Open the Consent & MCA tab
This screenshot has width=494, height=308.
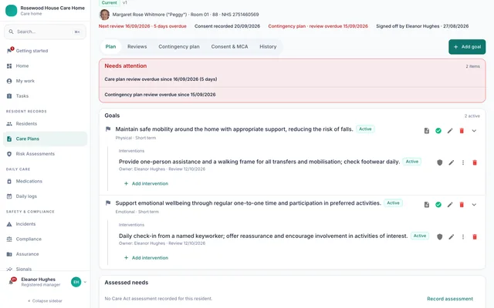229,46
